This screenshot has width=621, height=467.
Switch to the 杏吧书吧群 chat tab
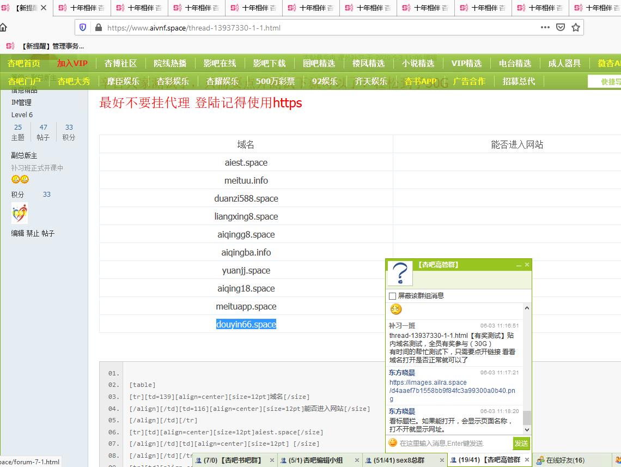(233, 460)
